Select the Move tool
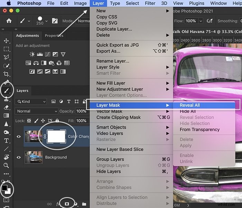The image size is (242, 208). 6,41
